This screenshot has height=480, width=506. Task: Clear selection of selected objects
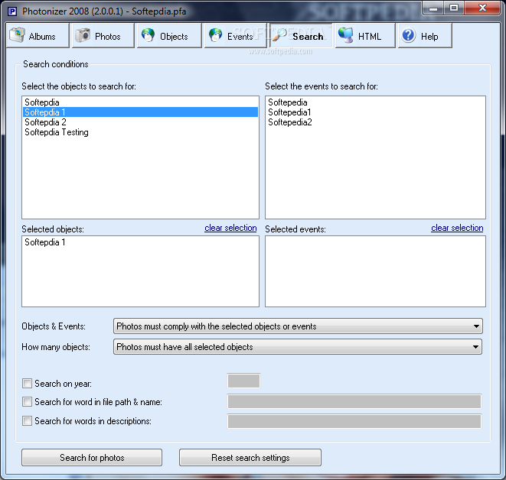click(230, 228)
